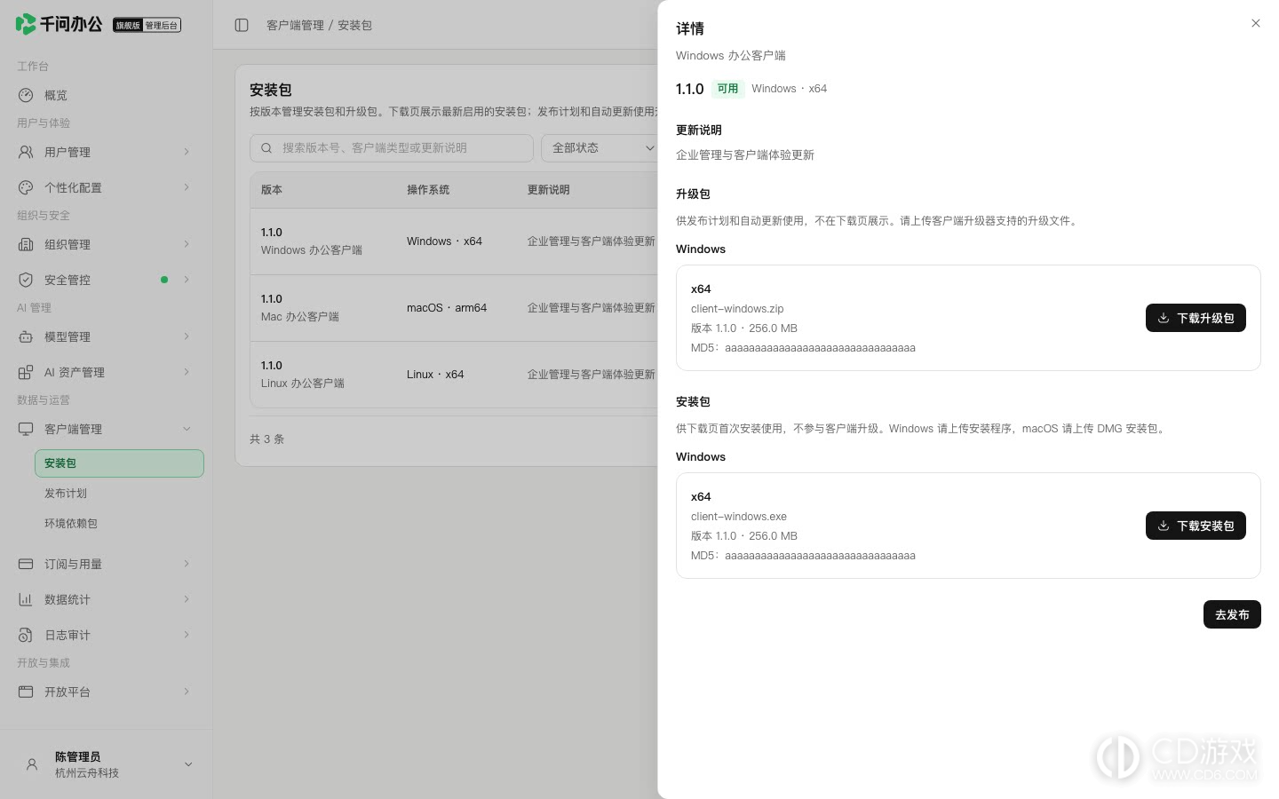Click the Windows · x64 table cell

444,241
